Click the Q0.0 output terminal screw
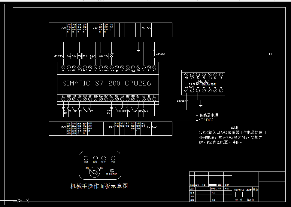291x207 pixels. [69, 67]
